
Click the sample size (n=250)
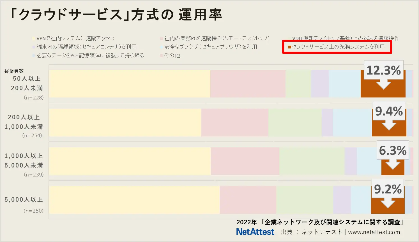point(33,211)
